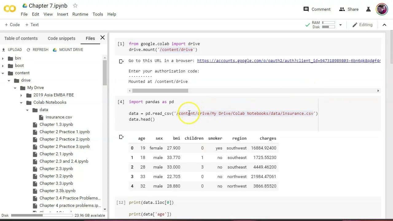Click the Disk usage bar at bottom
The image size is (393, 221).
[42, 215]
